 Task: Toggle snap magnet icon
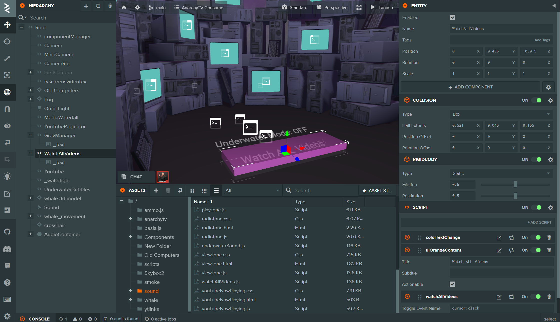click(x=7, y=109)
